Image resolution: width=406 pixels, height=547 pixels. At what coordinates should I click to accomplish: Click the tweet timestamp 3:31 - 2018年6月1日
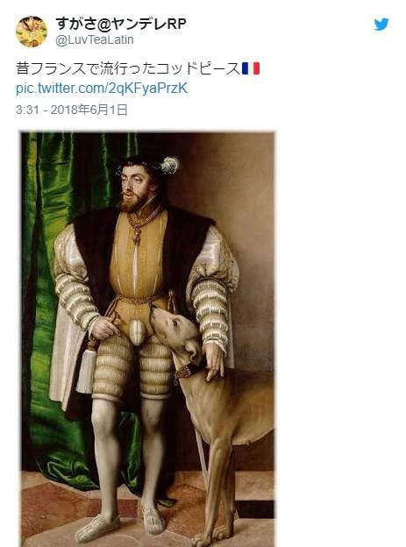point(72,110)
